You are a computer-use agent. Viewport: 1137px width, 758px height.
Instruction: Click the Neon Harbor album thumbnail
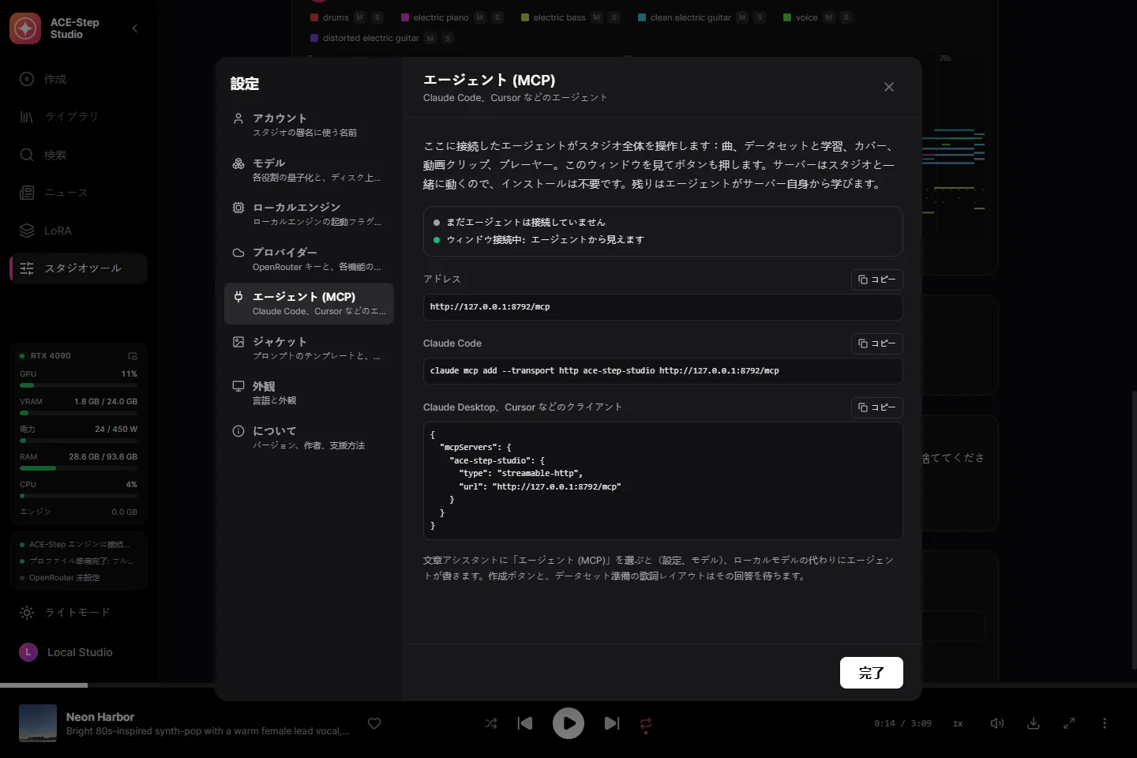tap(38, 723)
